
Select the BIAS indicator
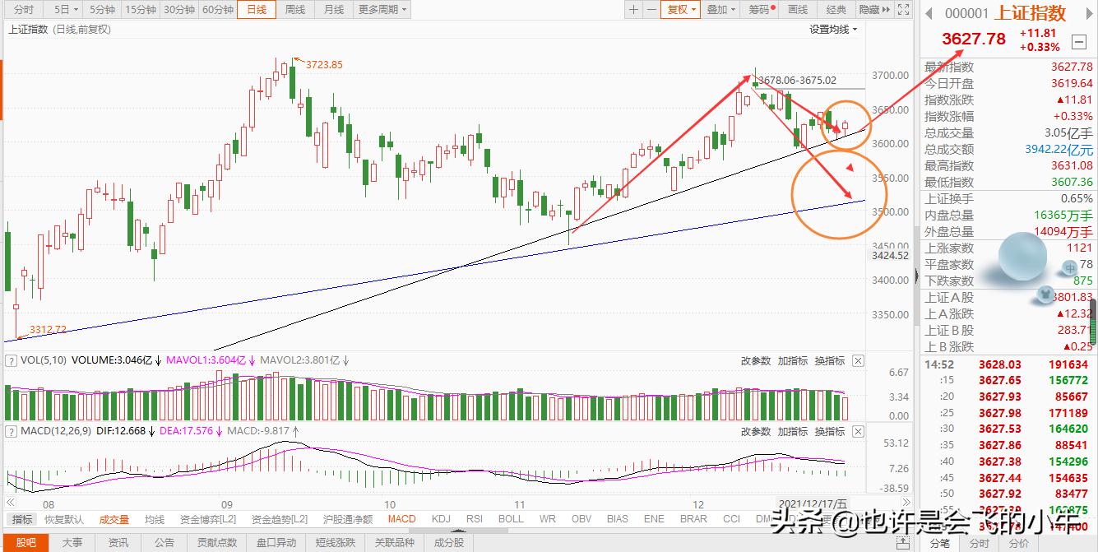click(x=617, y=519)
